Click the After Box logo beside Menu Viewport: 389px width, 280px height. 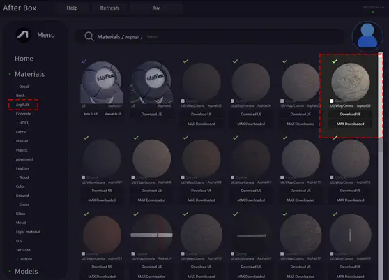click(x=23, y=35)
